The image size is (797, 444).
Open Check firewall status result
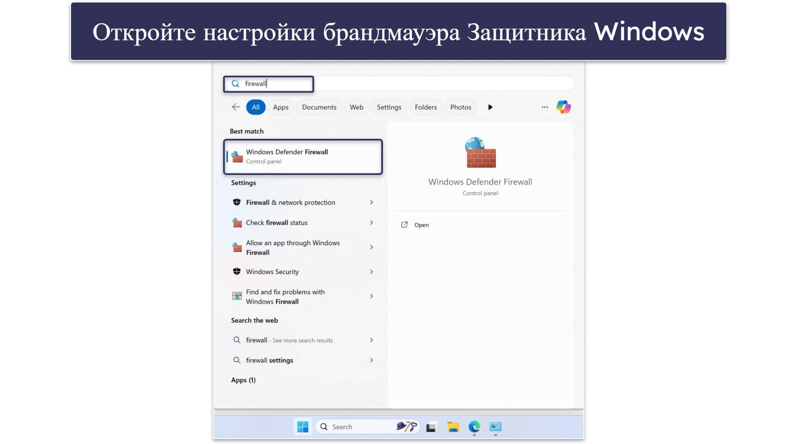tap(303, 223)
